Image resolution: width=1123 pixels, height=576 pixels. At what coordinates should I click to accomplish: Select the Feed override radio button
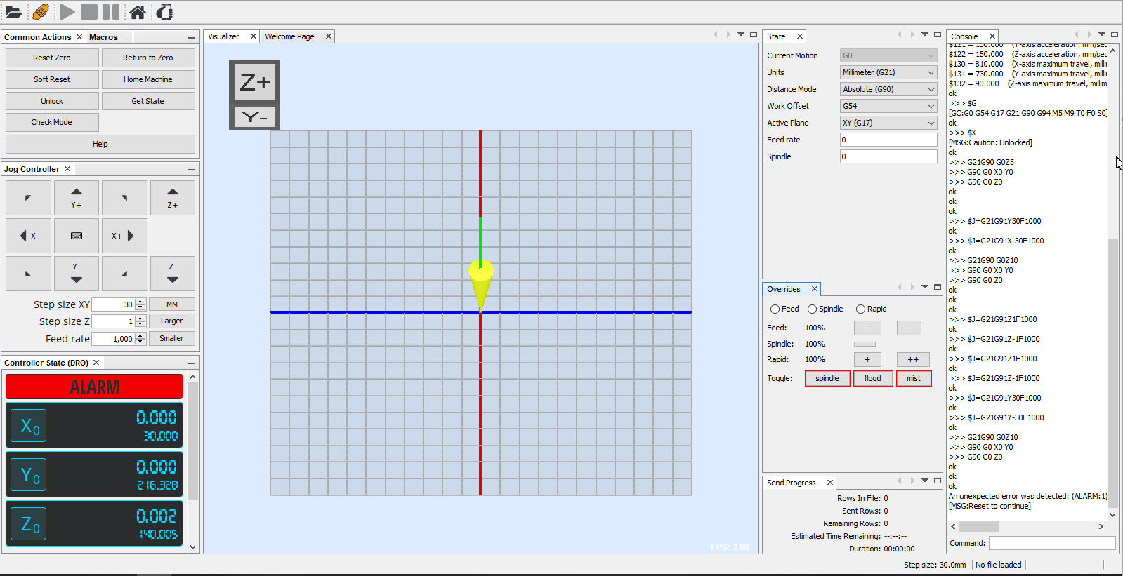[x=775, y=309]
